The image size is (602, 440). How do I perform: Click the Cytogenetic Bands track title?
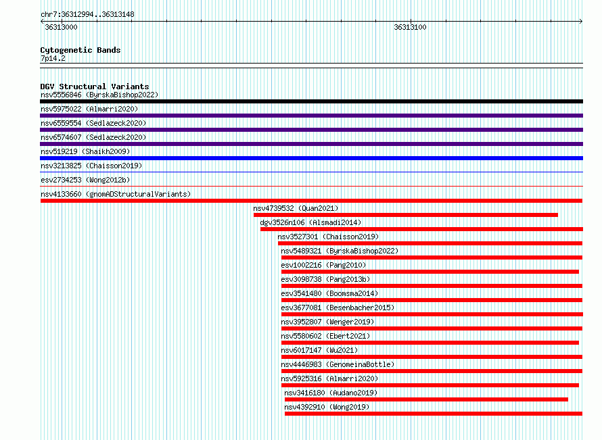(x=80, y=50)
